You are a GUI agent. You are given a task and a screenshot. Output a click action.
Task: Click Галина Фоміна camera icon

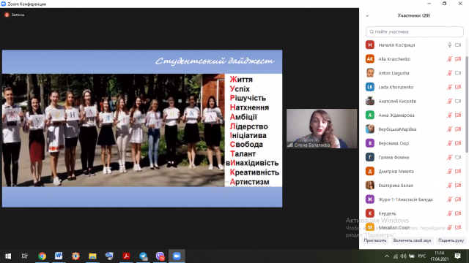pos(458,157)
